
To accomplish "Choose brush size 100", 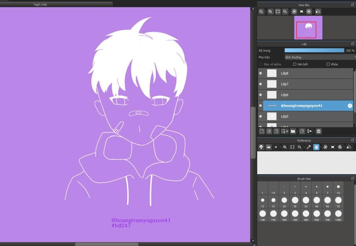I will click(x=262, y=215).
